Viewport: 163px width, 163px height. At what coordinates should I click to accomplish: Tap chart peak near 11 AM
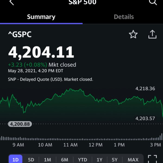[70, 89]
